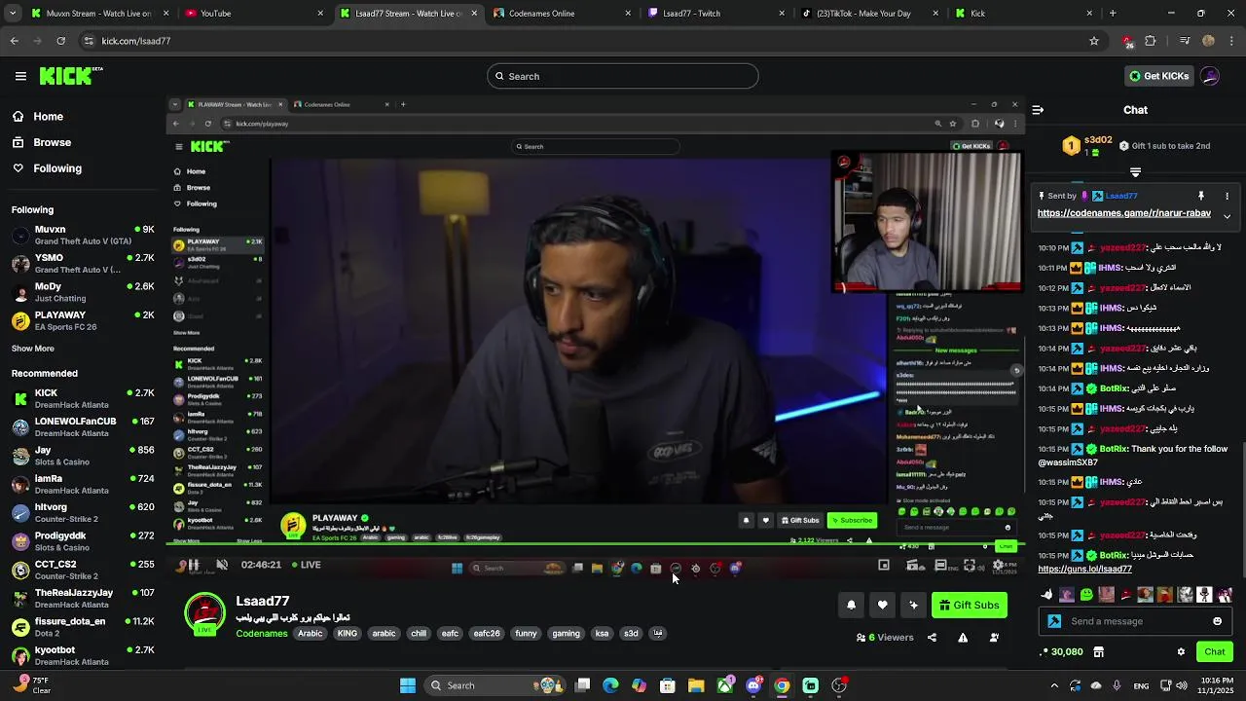Open stream player settings gear

click(998, 565)
